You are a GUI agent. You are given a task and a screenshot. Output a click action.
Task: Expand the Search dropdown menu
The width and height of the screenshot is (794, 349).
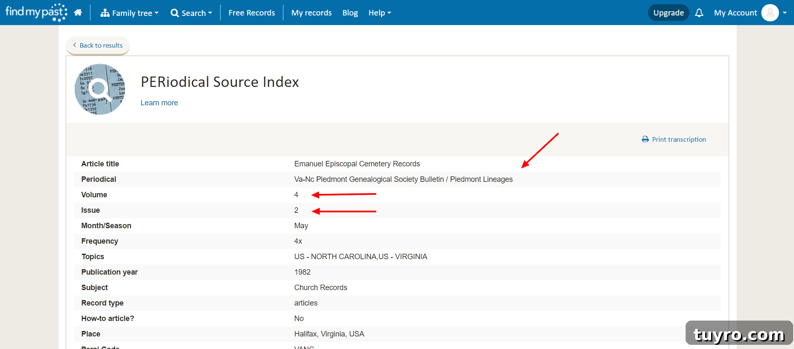[191, 13]
